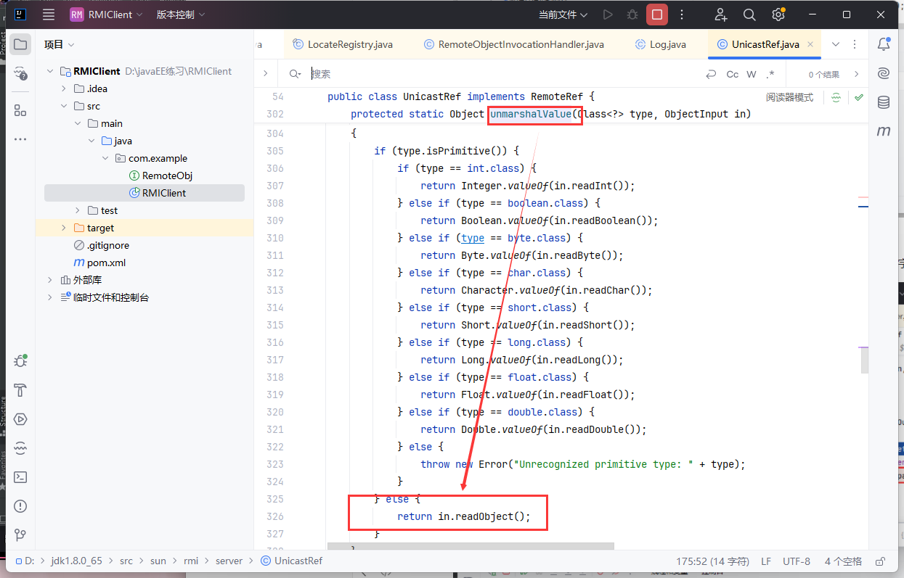This screenshot has width=904, height=578.
Task: Toggle whole words W search option
Action: (x=752, y=74)
